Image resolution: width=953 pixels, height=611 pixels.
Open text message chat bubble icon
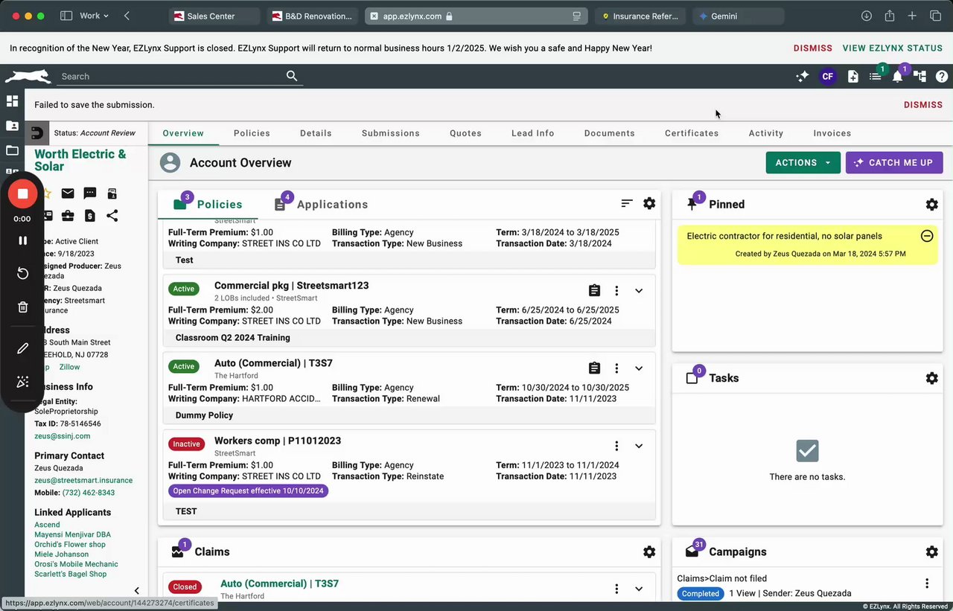[x=90, y=193]
